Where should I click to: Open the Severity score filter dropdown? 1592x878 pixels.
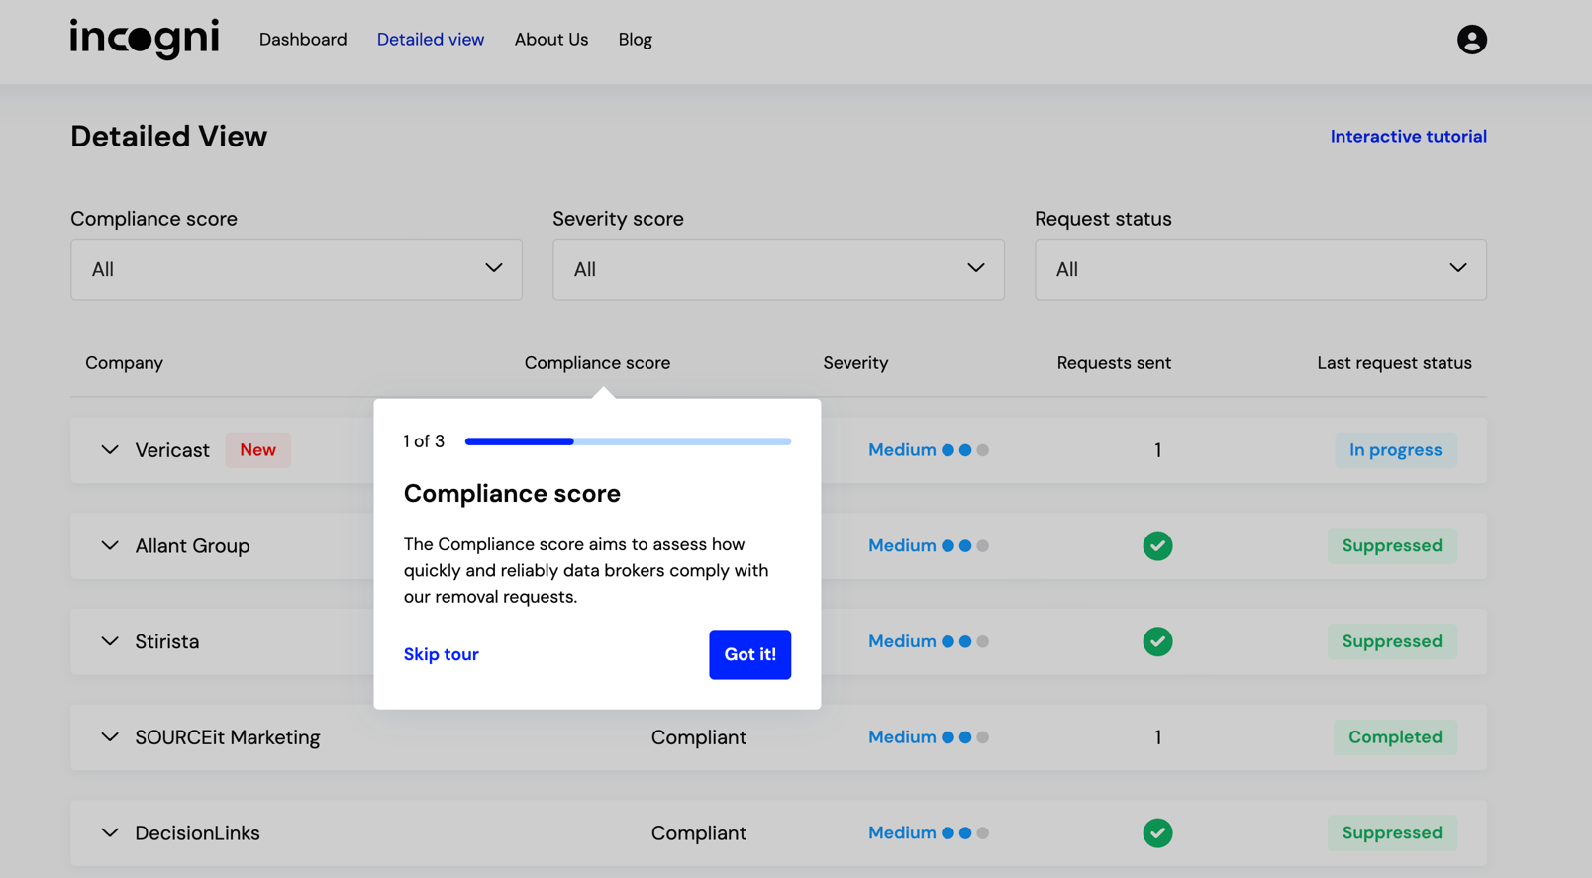pos(778,269)
